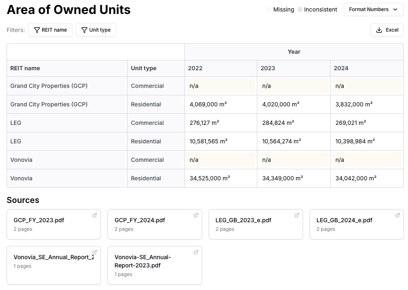Open the LEG_GB_2024_e.pdf source card
The height and width of the screenshot is (290, 408).
[357, 224]
